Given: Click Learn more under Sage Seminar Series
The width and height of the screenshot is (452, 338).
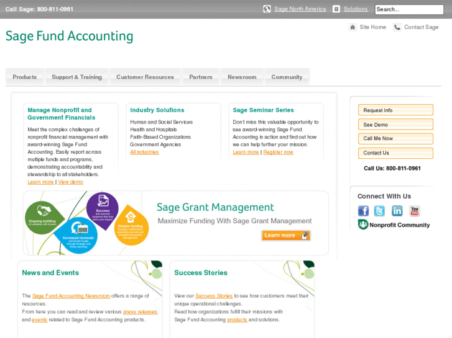Looking at the screenshot, I should point(246,152).
